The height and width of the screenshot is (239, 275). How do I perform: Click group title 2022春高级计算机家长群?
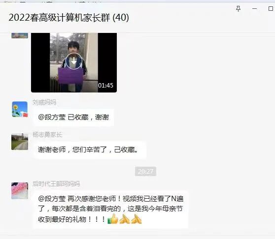[69, 18]
